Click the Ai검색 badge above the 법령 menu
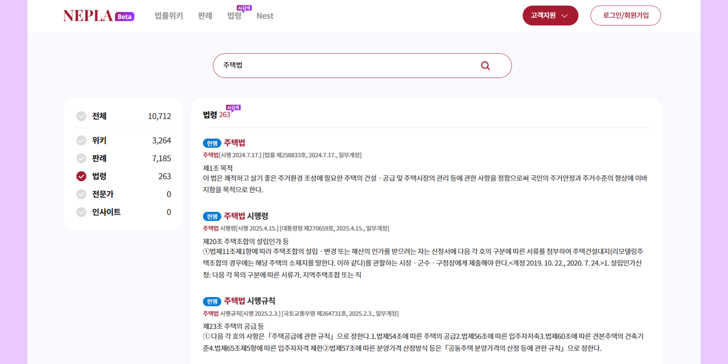 (x=244, y=8)
